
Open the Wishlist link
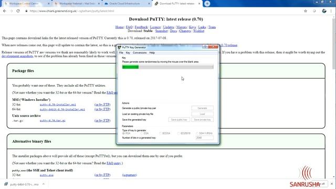pyautogui.click(x=198, y=31)
